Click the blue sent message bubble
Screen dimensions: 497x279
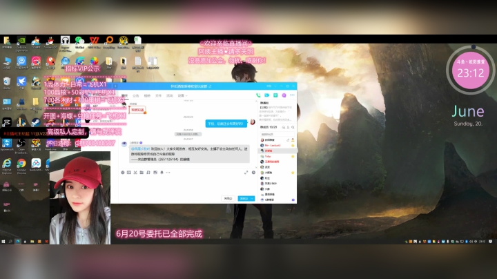(226, 124)
